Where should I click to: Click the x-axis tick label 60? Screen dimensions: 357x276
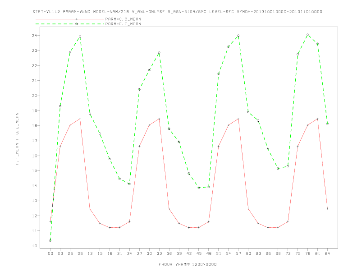[x=248, y=253]
